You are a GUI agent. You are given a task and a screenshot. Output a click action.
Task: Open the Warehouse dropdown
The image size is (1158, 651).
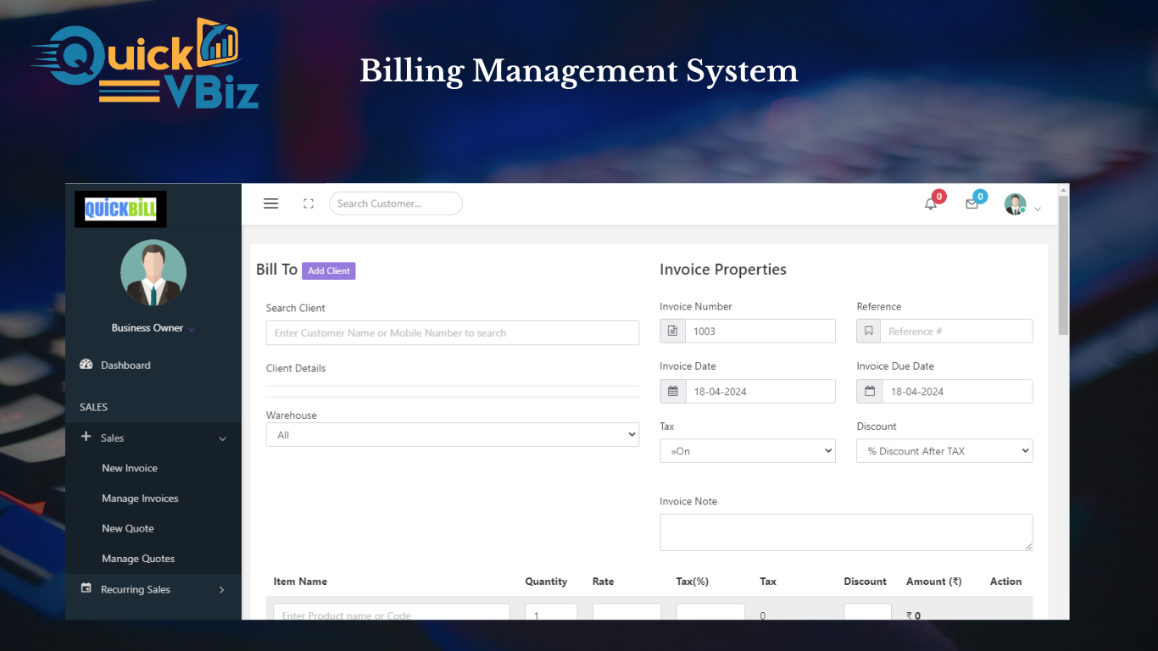coord(452,435)
